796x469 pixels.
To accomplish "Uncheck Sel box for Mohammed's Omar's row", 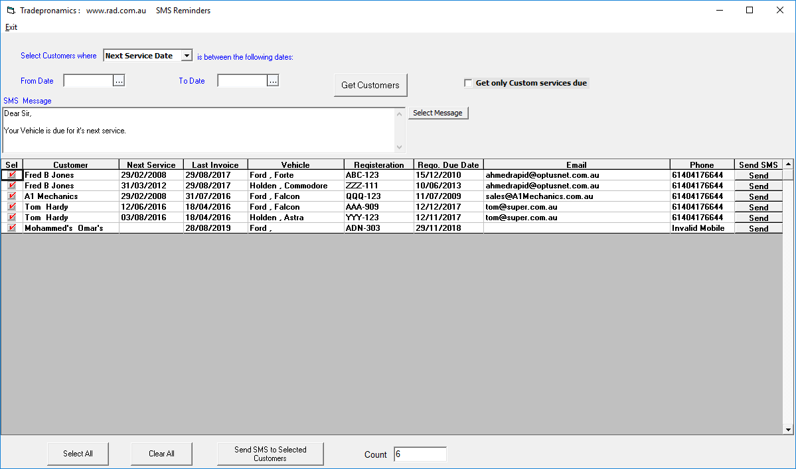I will tap(12, 228).
